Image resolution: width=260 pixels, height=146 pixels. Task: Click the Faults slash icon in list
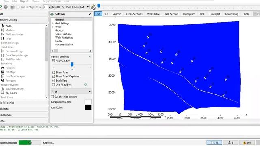(x=7, y=93)
